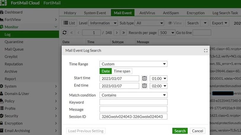The height and width of the screenshot is (135, 241).
Task: Click the Email Archiving icon
Action: click(x=1, y=131)
